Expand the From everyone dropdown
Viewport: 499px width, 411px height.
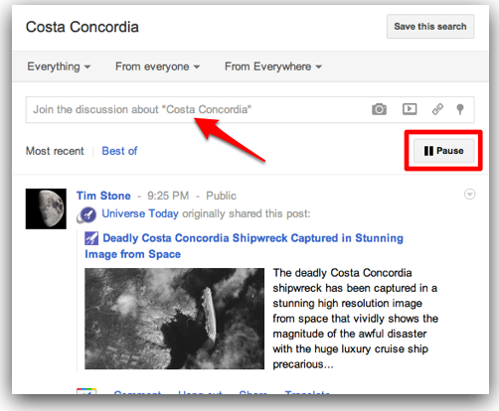(157, 67)
